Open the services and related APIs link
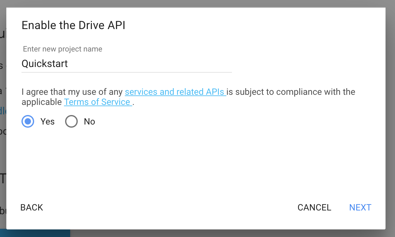This screenshot has height=237, width=395. [x=175, y=92]
